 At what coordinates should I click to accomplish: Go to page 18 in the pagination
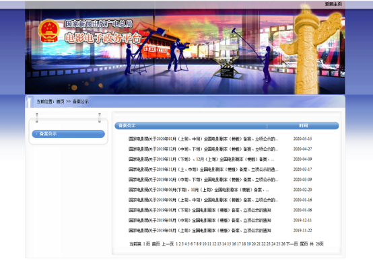click(244, 244)
